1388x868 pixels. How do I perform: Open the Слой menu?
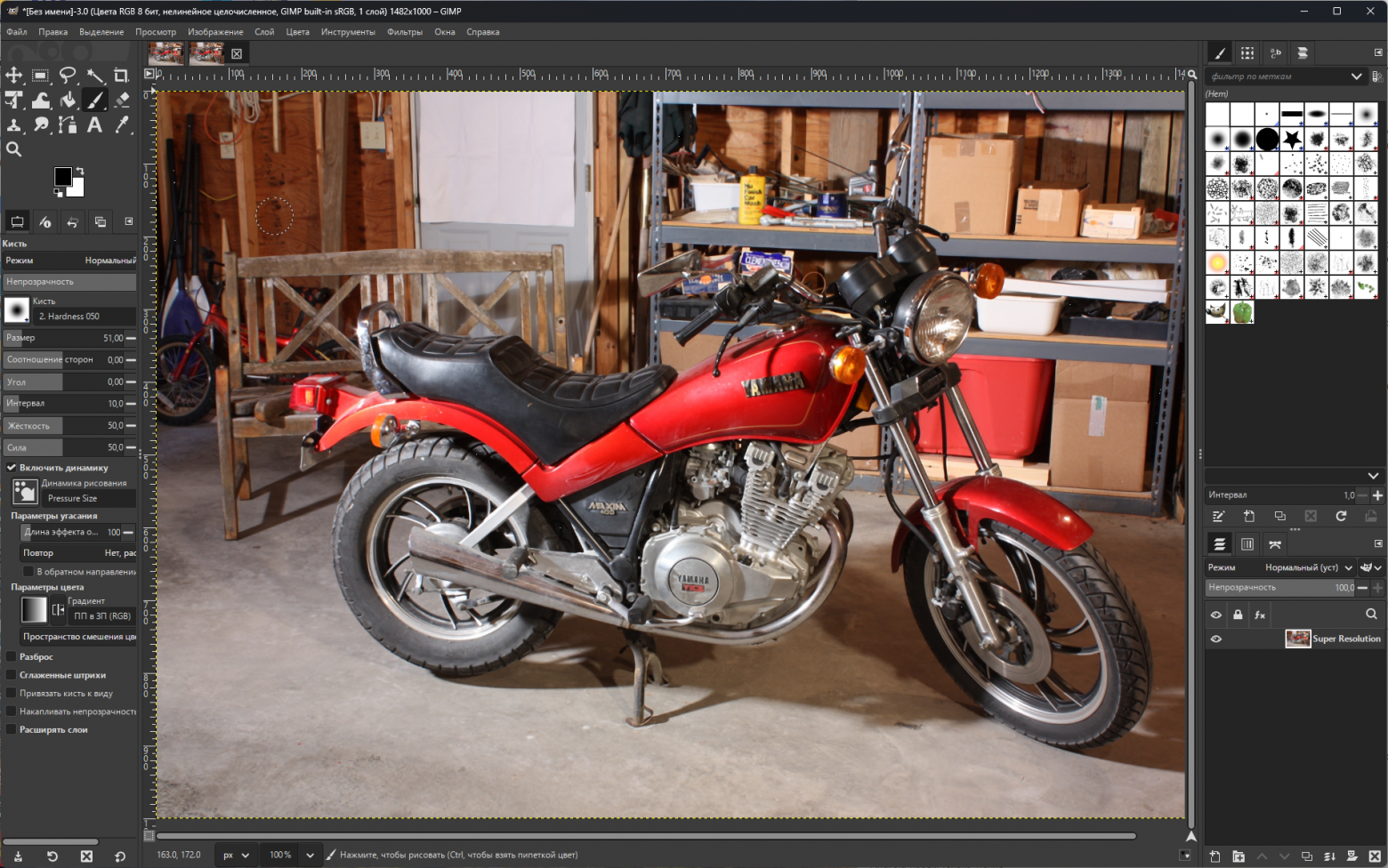click(x=264, y=32)
